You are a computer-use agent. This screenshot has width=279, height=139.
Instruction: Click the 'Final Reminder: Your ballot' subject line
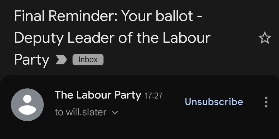coord(108,16)
